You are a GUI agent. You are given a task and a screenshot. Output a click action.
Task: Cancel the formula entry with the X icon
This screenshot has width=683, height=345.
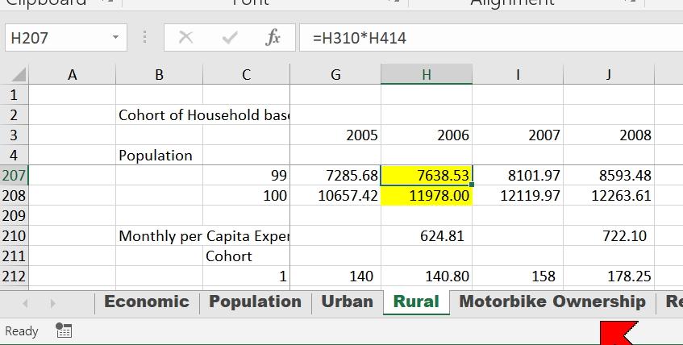tap(186, 37)
